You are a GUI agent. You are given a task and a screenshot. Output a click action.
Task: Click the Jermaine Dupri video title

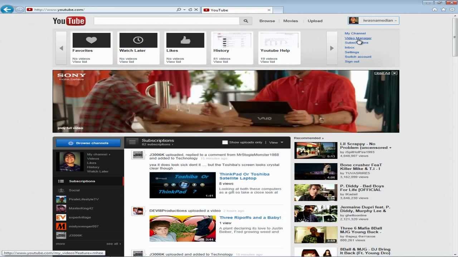point(365,209)
